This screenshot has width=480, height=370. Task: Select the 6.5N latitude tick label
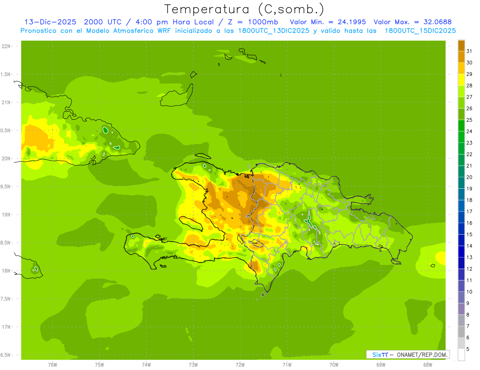click(x=6, y=355)
